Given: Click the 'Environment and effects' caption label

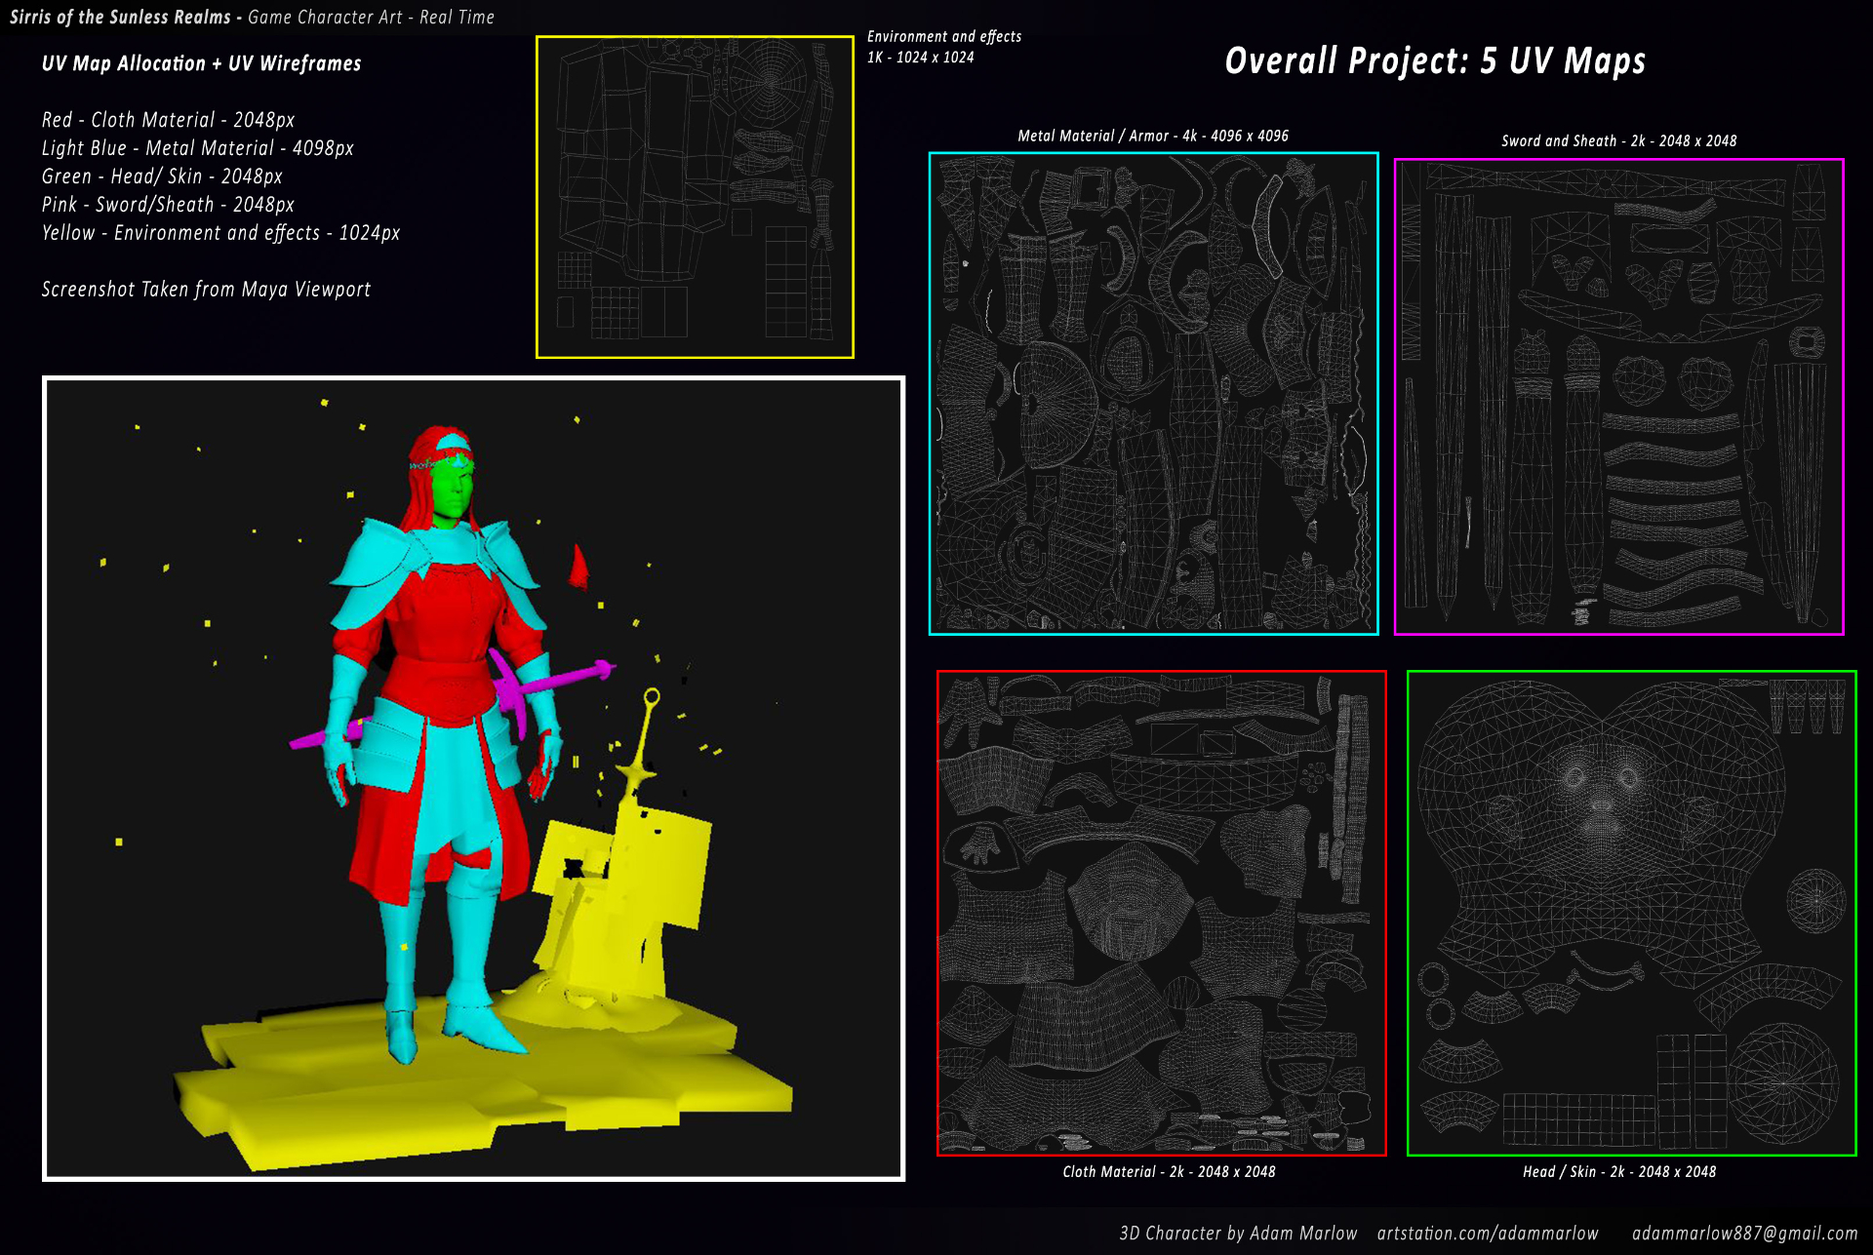Looking at the screenshot, I should pyautogui.click(x=944, y=36).
